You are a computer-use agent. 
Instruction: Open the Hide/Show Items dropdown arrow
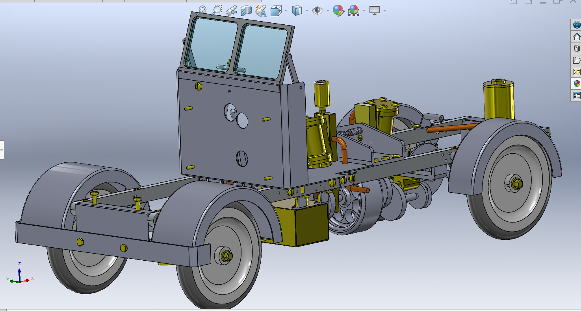327,11
